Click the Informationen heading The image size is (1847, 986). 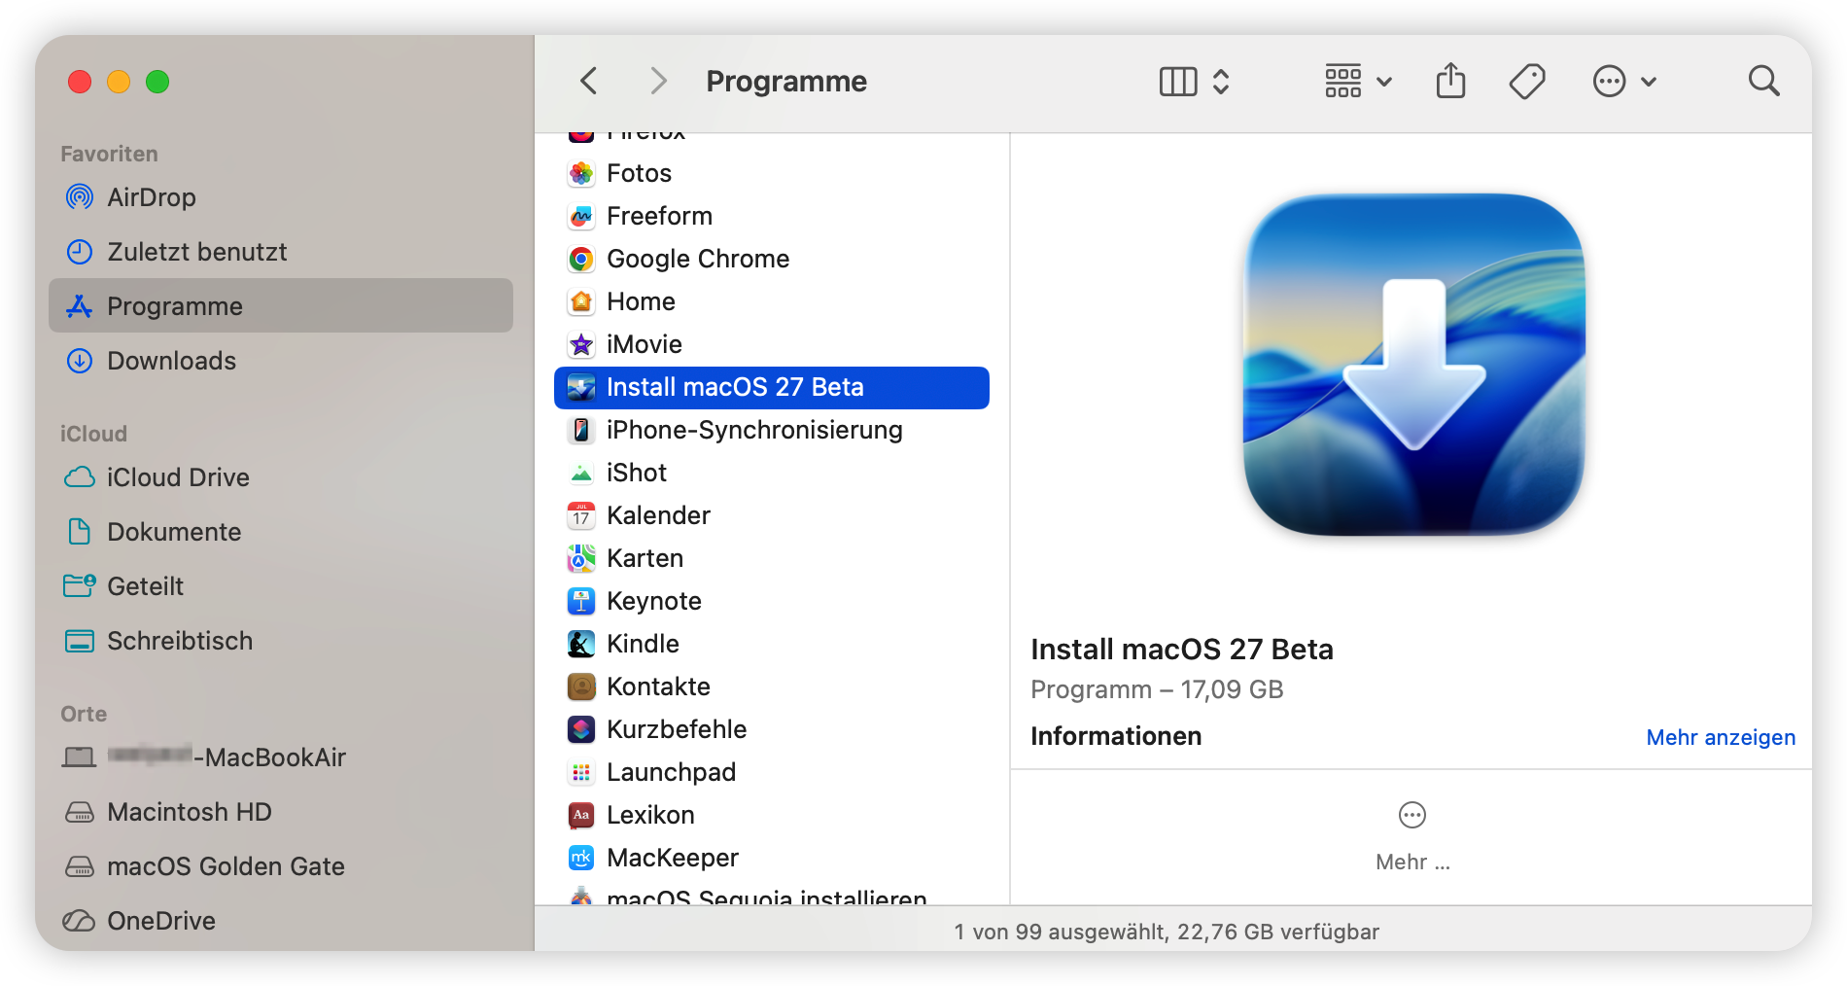[1116, 736]
